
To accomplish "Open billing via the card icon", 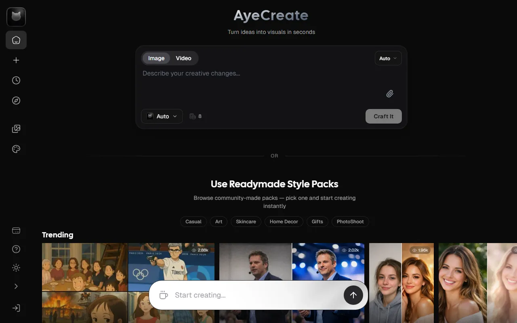I will tap(16, 231).
